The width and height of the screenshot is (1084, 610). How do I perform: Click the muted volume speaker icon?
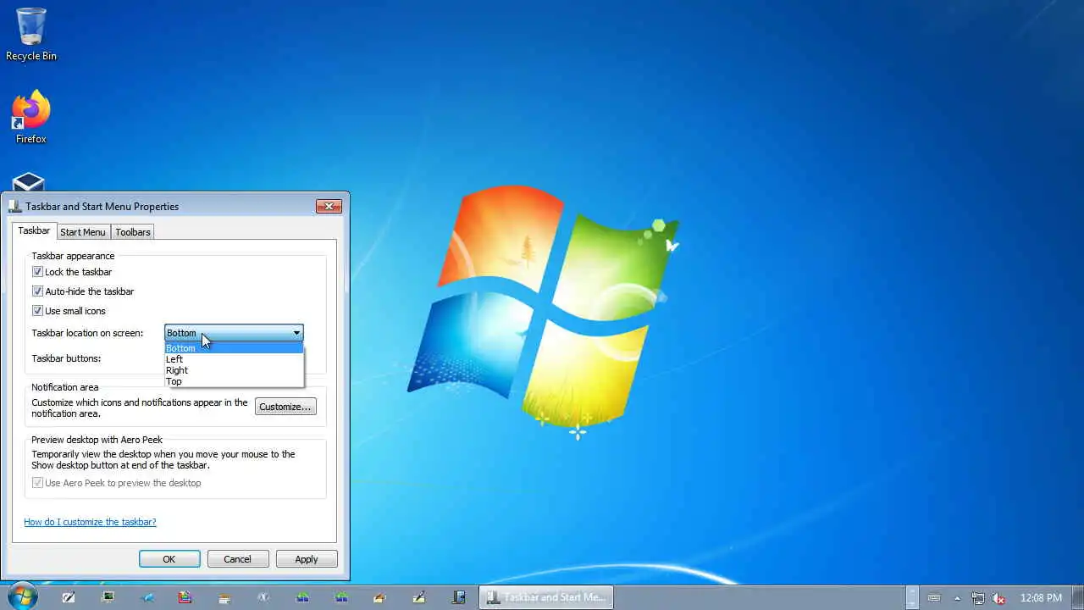998,597
